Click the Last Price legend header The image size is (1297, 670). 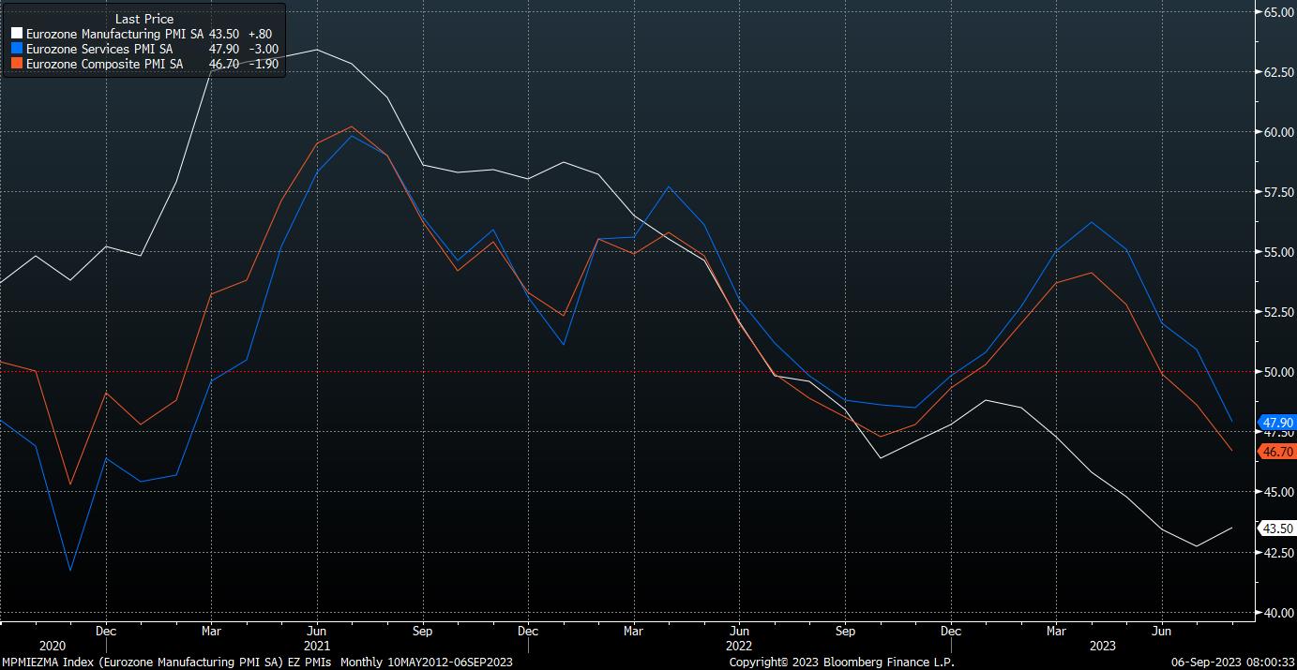tap(144, 19)
